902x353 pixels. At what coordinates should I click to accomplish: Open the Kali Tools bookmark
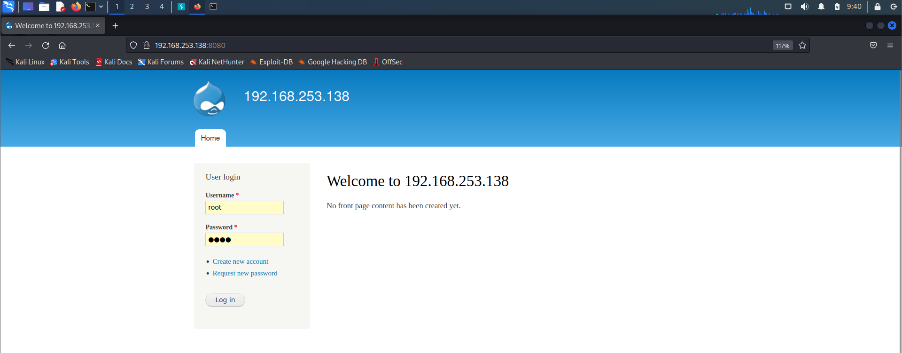tap(70, 62)
